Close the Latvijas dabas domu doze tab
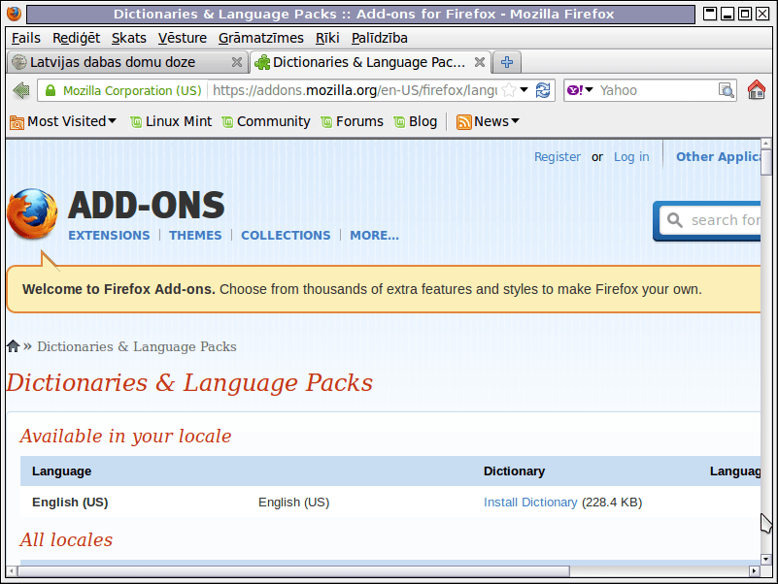The height and width of the screenshot is (584, 778). [x=237, y=62]
